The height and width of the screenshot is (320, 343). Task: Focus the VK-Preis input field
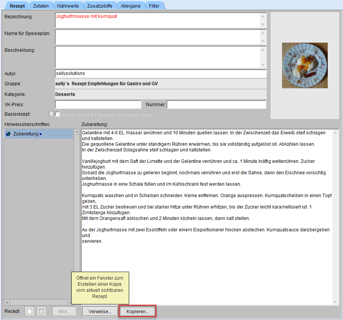(x=98, y=105)
